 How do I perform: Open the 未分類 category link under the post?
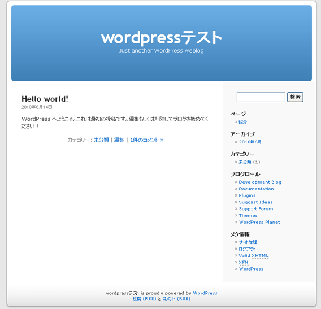tap(101, 140)
